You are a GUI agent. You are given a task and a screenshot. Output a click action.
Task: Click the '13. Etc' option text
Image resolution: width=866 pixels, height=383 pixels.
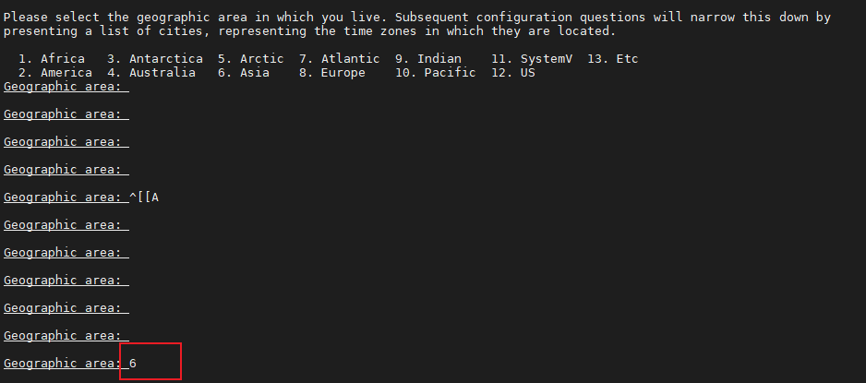point(613,58)
